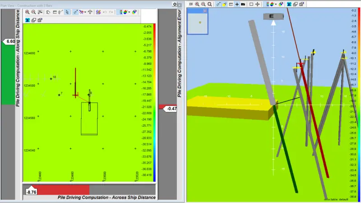Click the 'Pile Driving Computation - Alignment Error' label
The image size is (361, 203).
click(179, 53)
